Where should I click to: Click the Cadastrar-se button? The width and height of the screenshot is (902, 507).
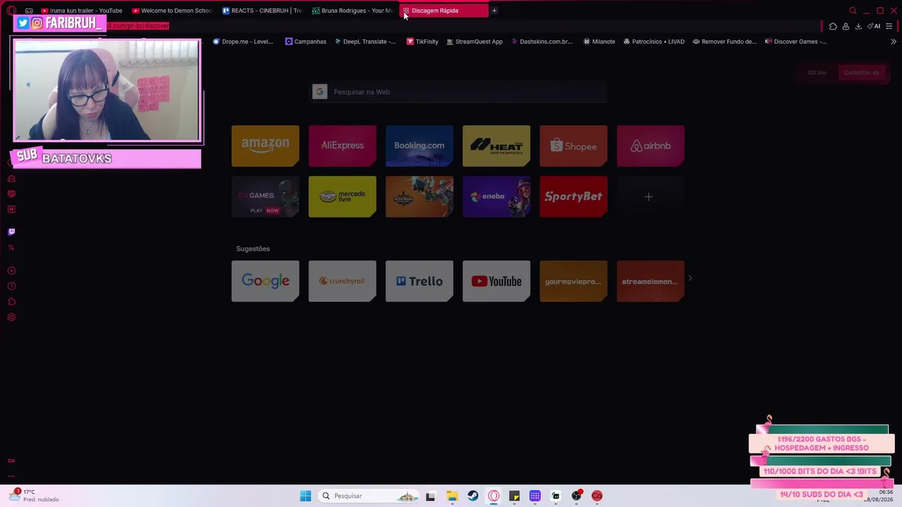861,73
